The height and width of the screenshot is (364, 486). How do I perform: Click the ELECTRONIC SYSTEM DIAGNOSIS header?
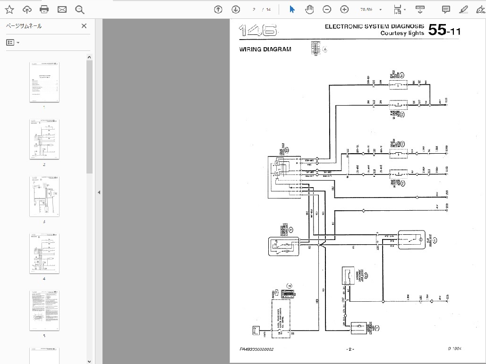point(374,26)
